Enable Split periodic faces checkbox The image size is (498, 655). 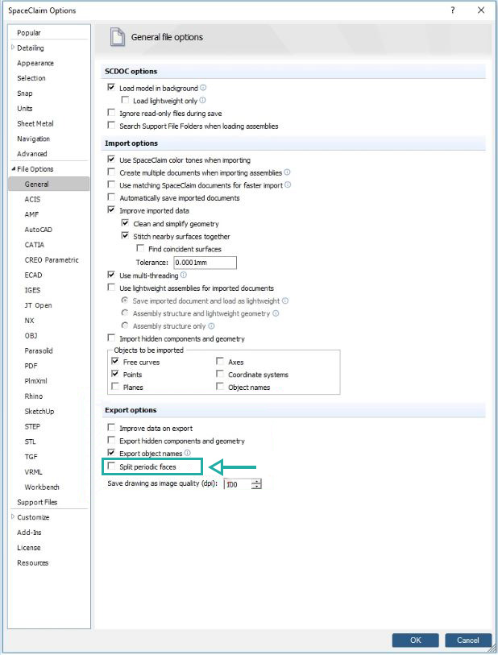(111, 467)
